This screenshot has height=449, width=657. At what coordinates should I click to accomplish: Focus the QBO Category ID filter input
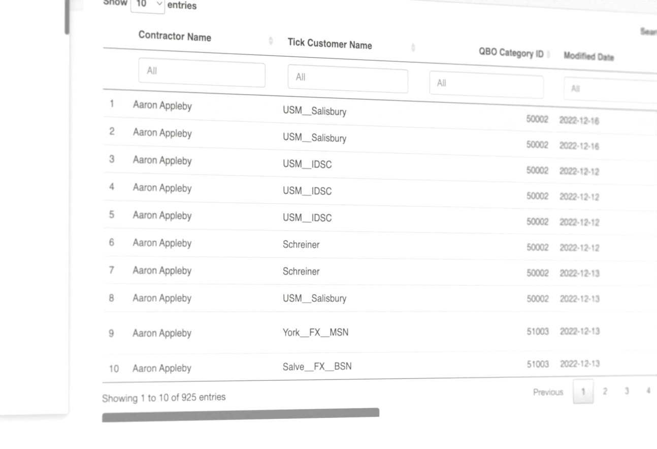486,85
